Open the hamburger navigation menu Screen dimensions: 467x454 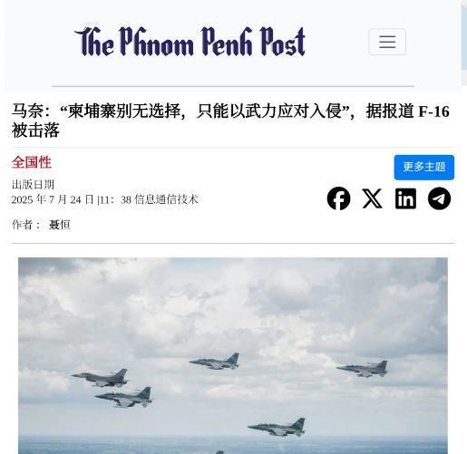pyautogui.click(x=387, y=42)
